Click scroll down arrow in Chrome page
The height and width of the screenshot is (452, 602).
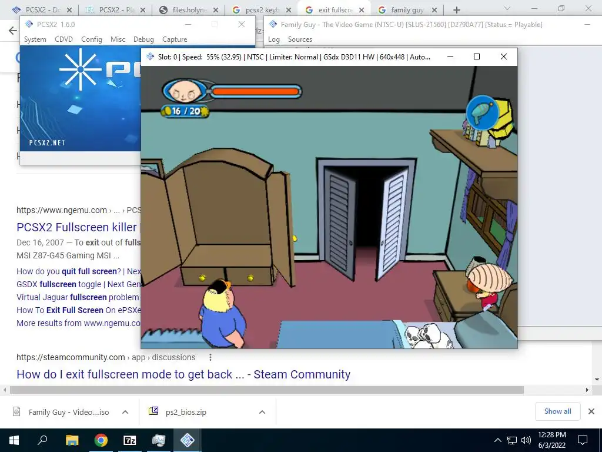pyautogui.click(x=597, y=380)
